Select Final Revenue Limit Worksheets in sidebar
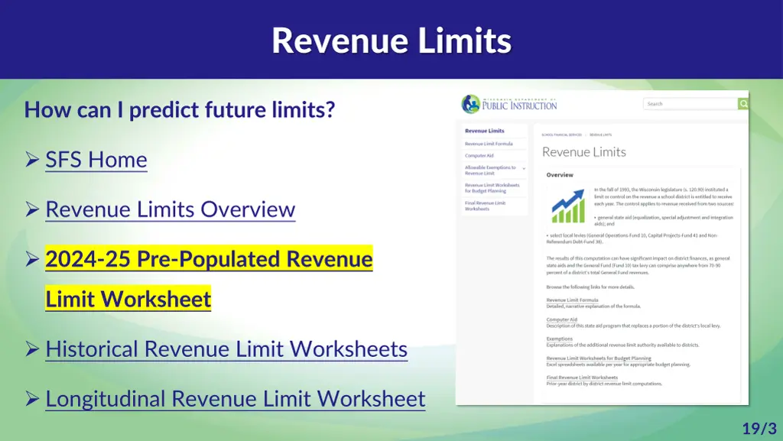Screen dimensions: 783x441 (485, 206)
